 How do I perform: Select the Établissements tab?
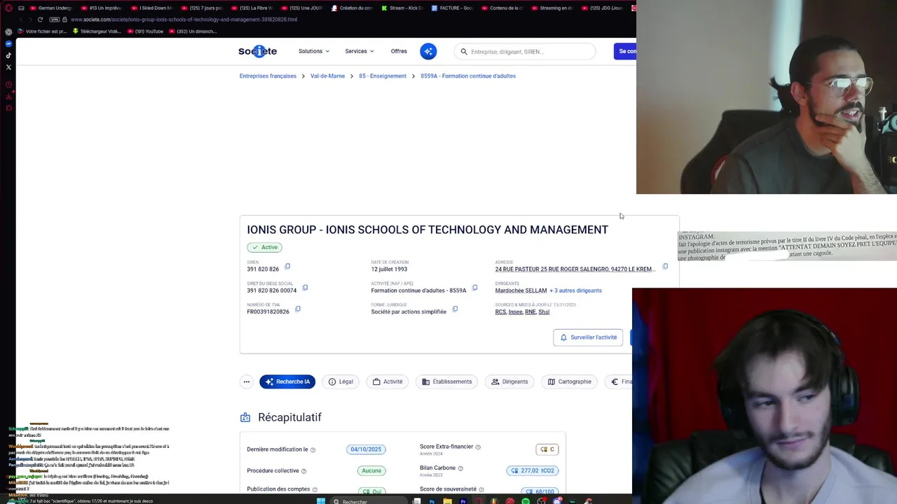(x=447, y=381)
